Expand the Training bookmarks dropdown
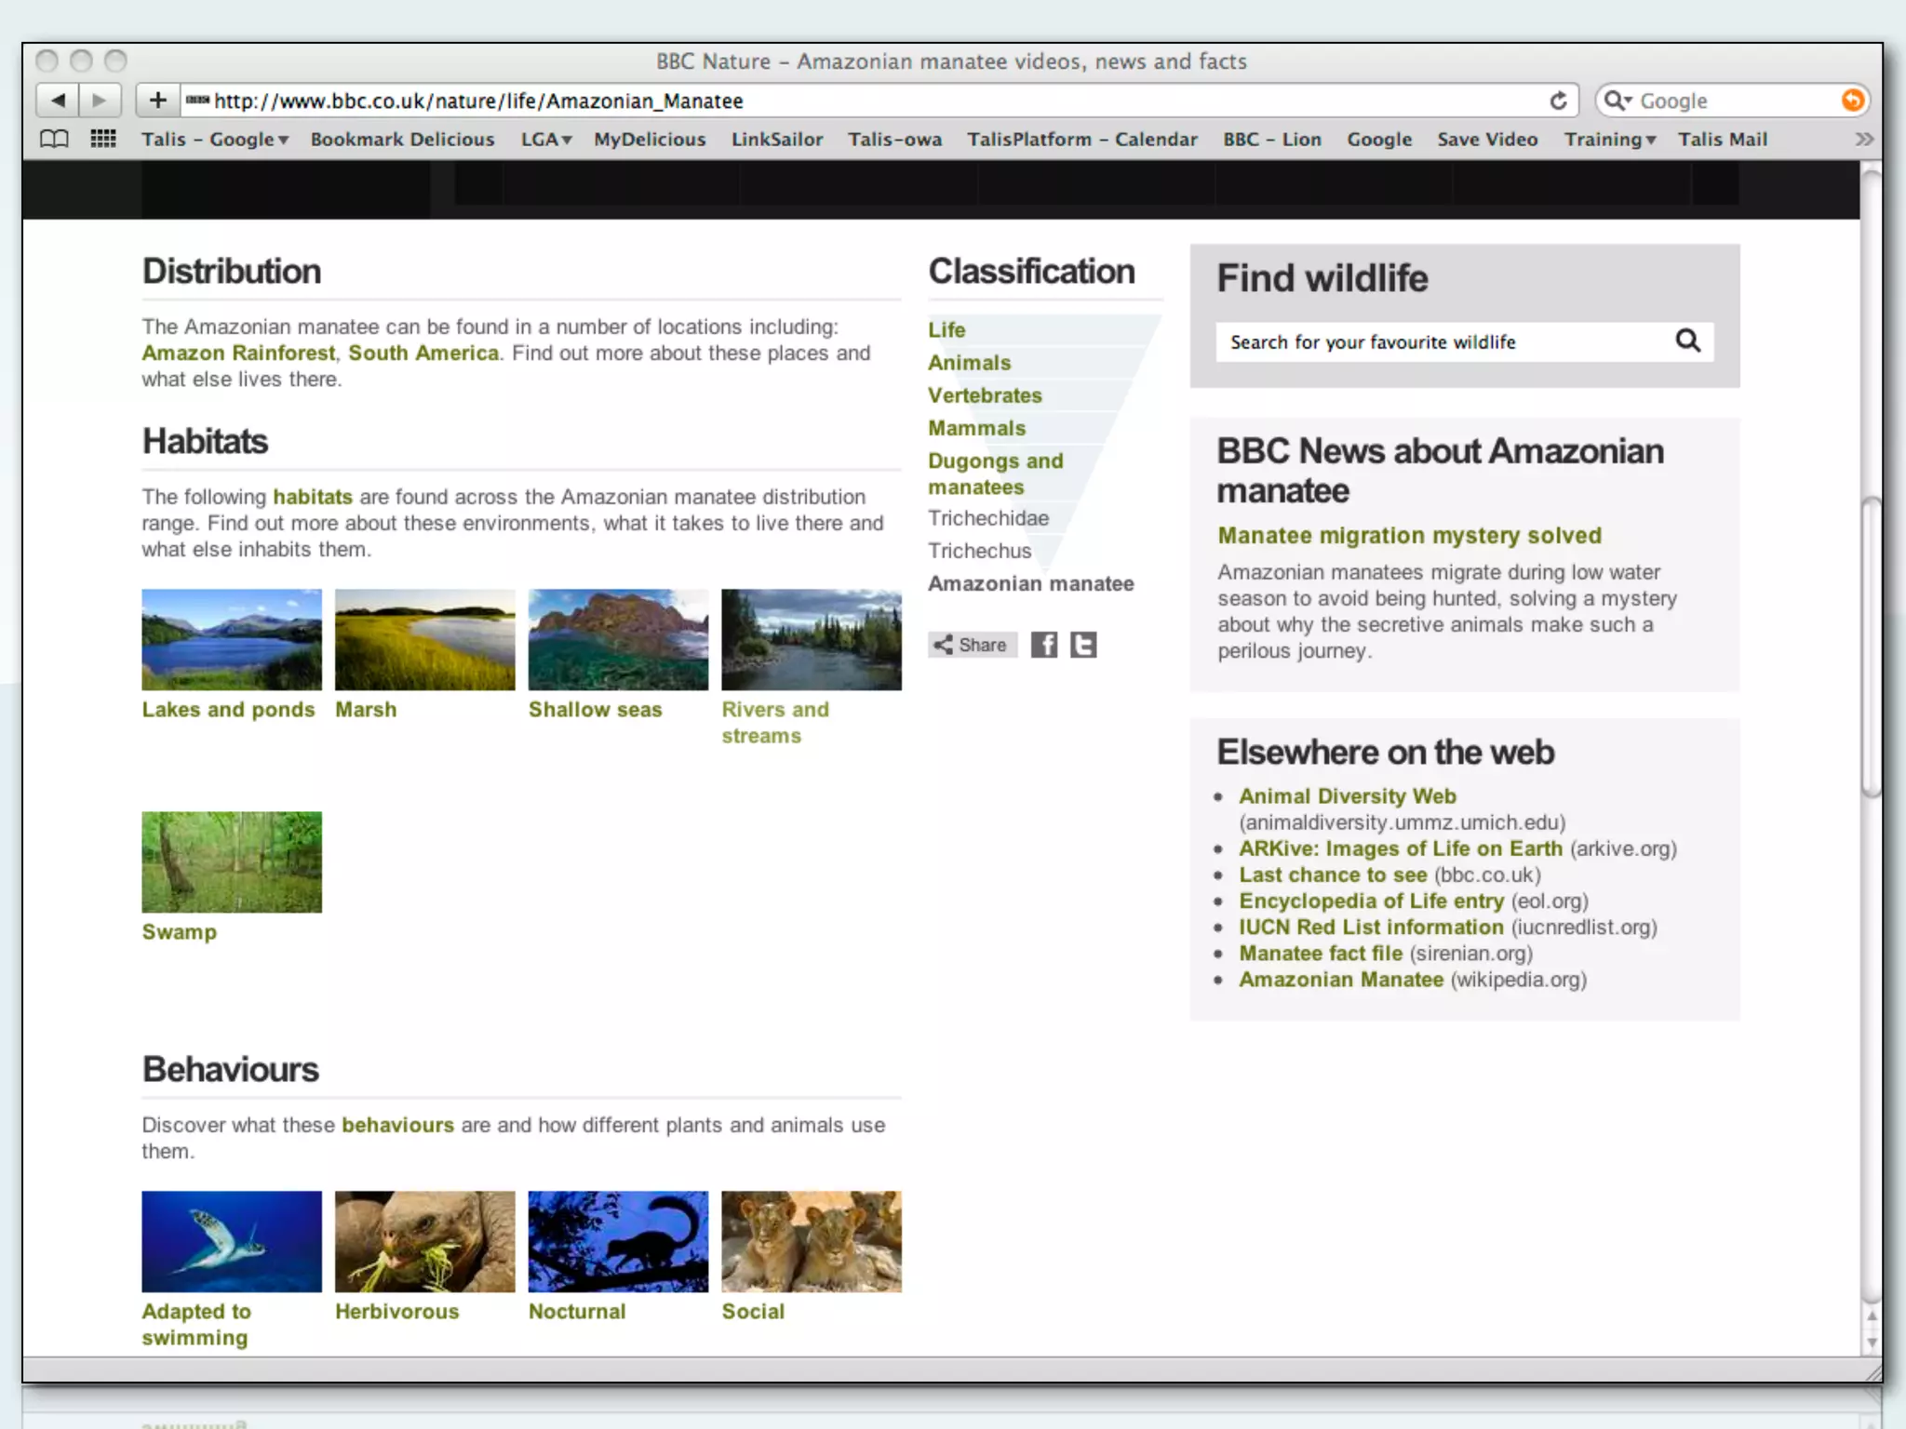 point(1609,140)
